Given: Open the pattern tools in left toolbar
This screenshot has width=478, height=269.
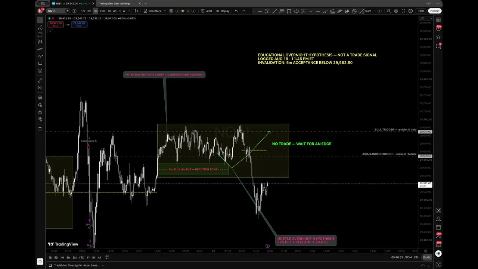Looking at the screenshot, I should (x=40, y=41).
